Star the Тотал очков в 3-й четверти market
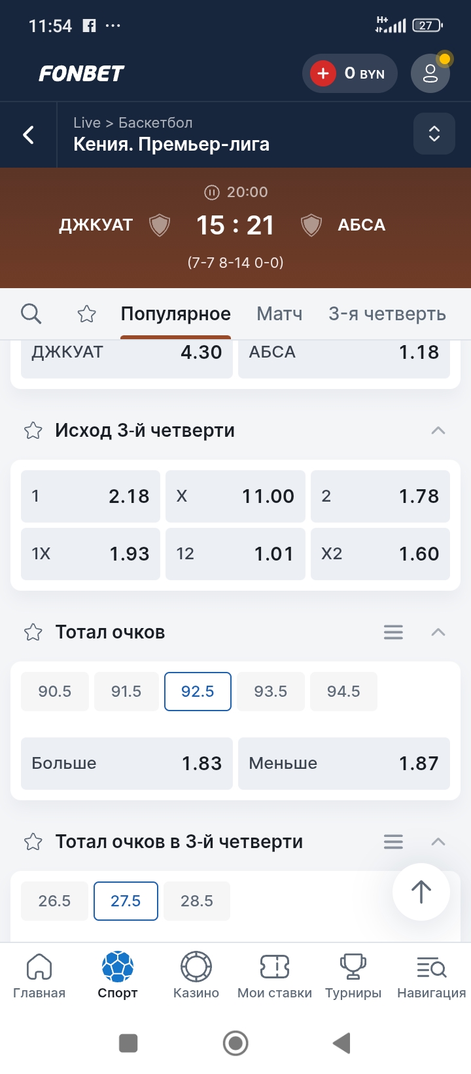Screen dimensions: 471x1074 tap(33, 842)
